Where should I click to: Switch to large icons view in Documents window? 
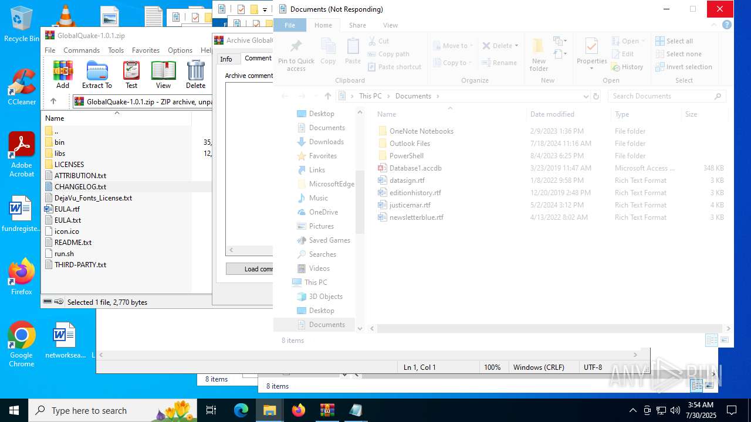[x=725, y=340]
